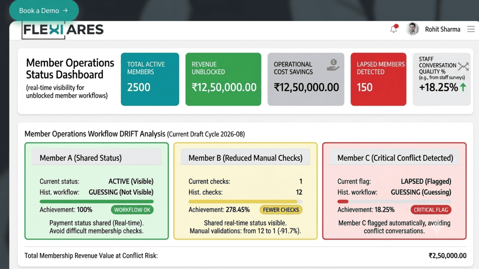Image resolution: width=479 pixels, height=269 pixels.
Task: Click Member B yellow progress bar
Action: pyautogui.click(x=245, y=201)
